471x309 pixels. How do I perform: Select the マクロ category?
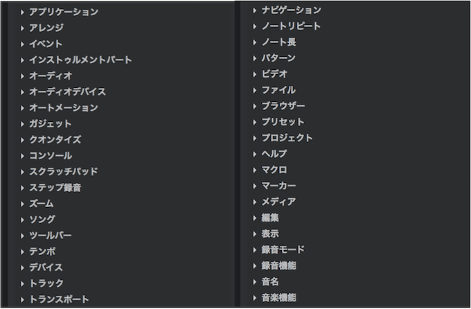[274, 170]
